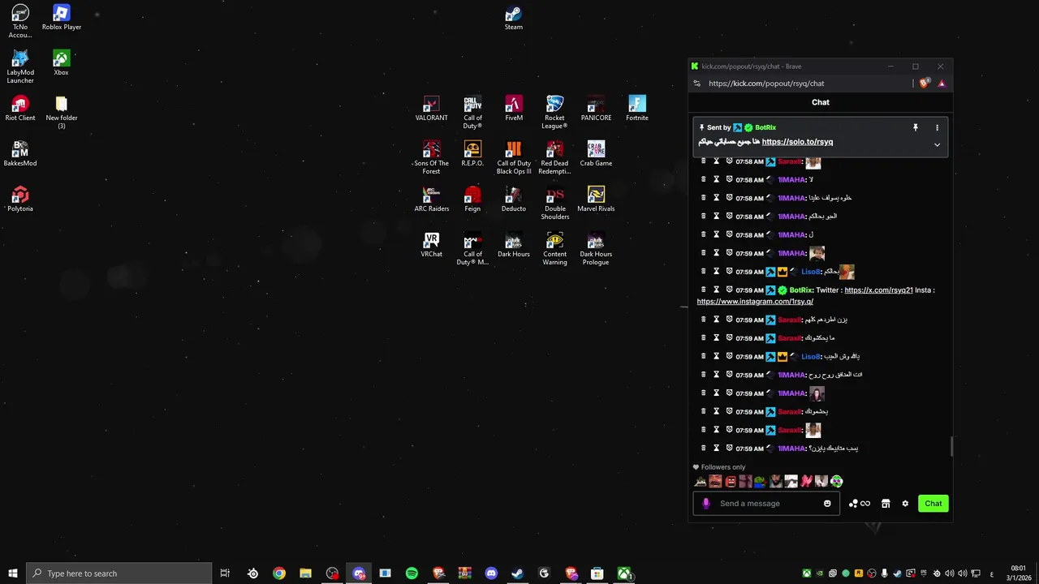Select the R.E.P.O. desktop icon

(472, 154)
